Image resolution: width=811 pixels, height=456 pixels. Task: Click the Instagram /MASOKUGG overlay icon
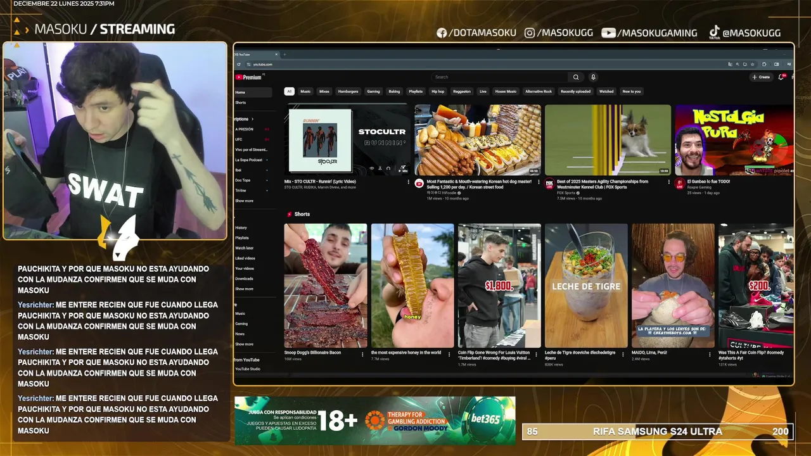coord(530,33)
